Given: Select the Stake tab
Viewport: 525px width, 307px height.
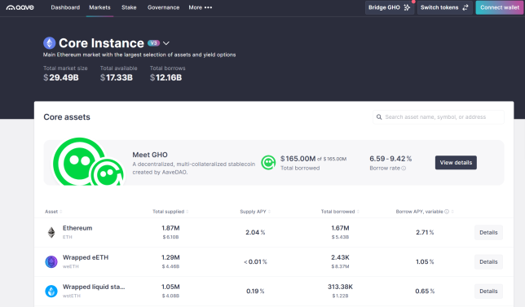Looking at the screenshot, I should 129,7.
